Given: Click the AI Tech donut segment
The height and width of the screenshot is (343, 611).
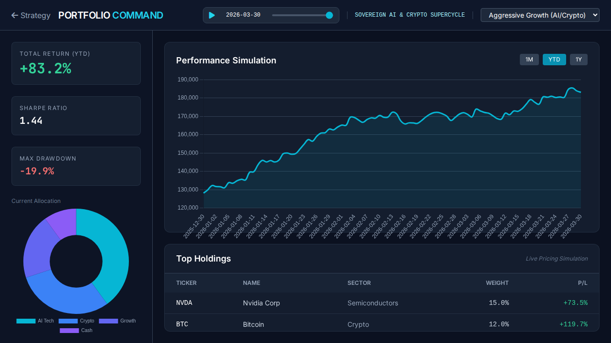Looking at the screenshot, I should click(x=111, y=252).
